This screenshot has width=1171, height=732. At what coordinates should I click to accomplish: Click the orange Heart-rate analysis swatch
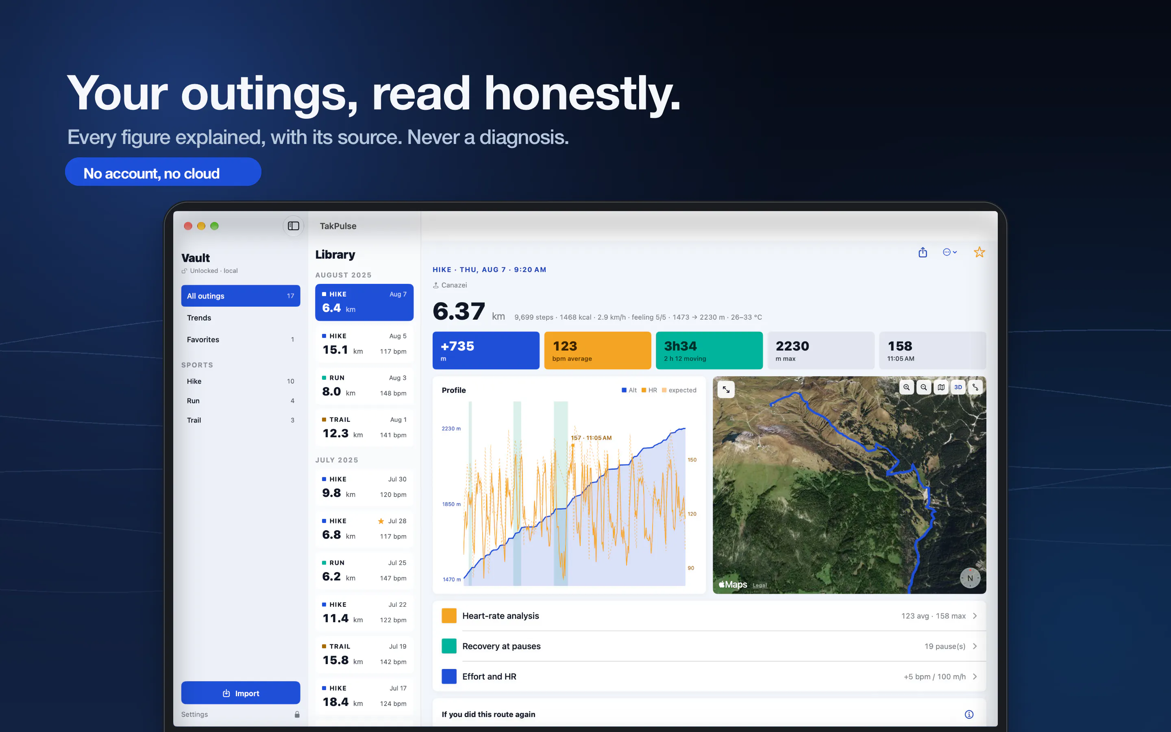(x=449, y=616)
